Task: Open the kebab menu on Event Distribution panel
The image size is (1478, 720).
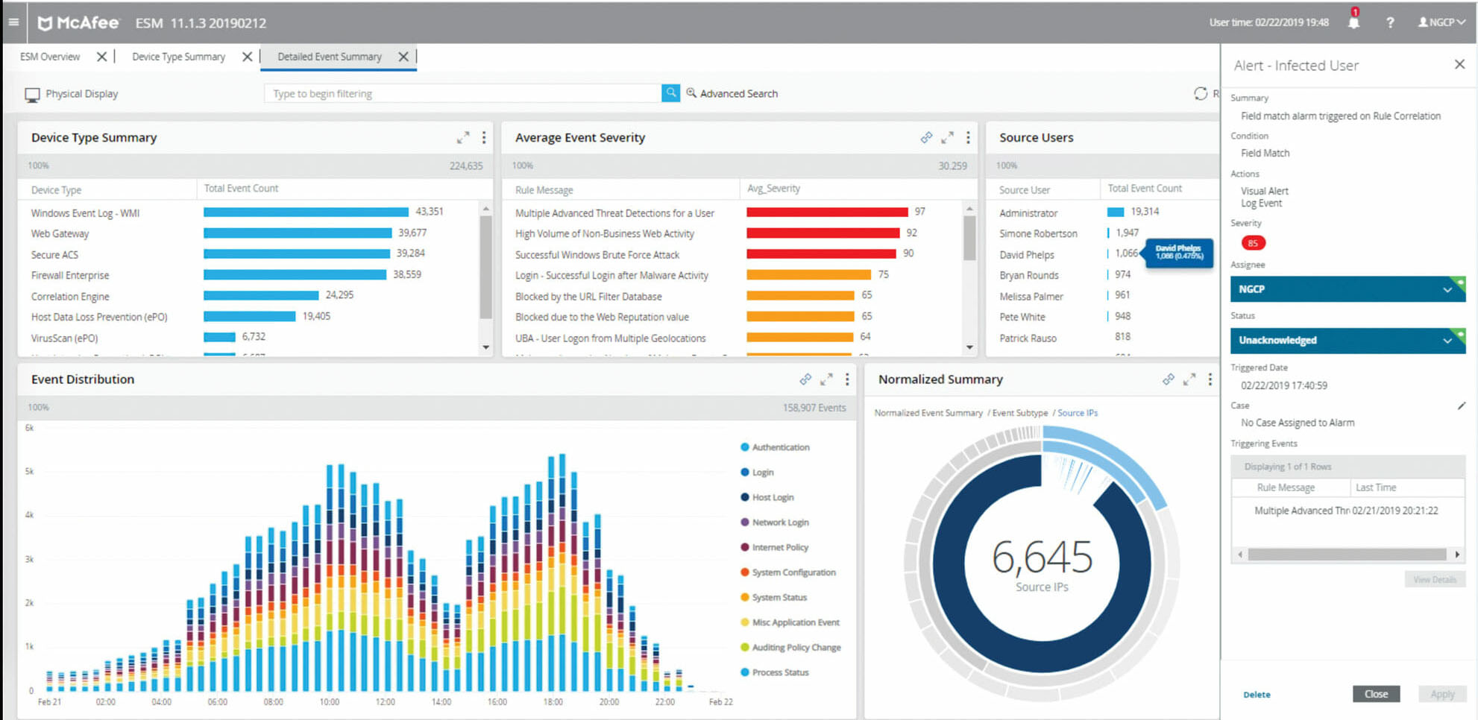Action: [847, 379]
